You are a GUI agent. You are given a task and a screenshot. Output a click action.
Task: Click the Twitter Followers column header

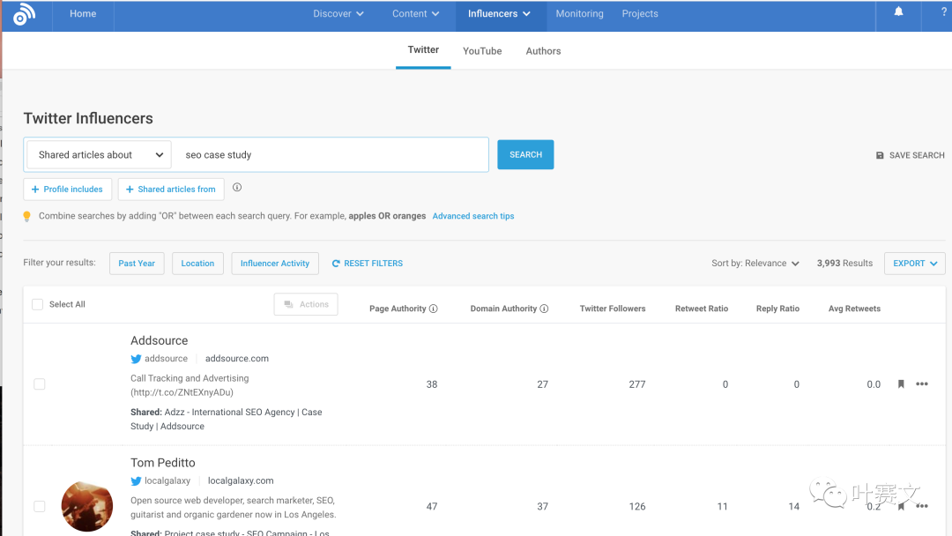tap(613, 309)
